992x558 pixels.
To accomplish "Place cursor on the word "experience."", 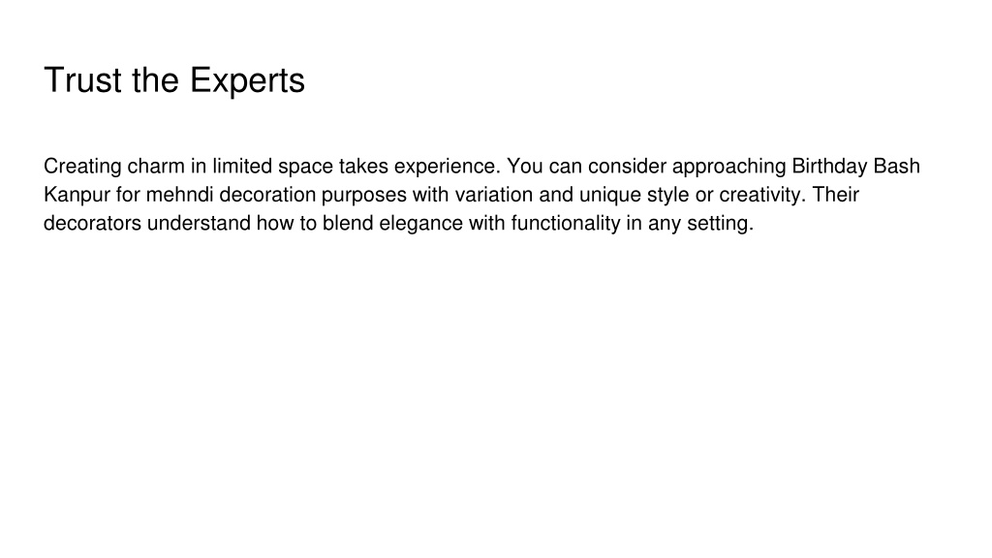I will tap(448, 167).
